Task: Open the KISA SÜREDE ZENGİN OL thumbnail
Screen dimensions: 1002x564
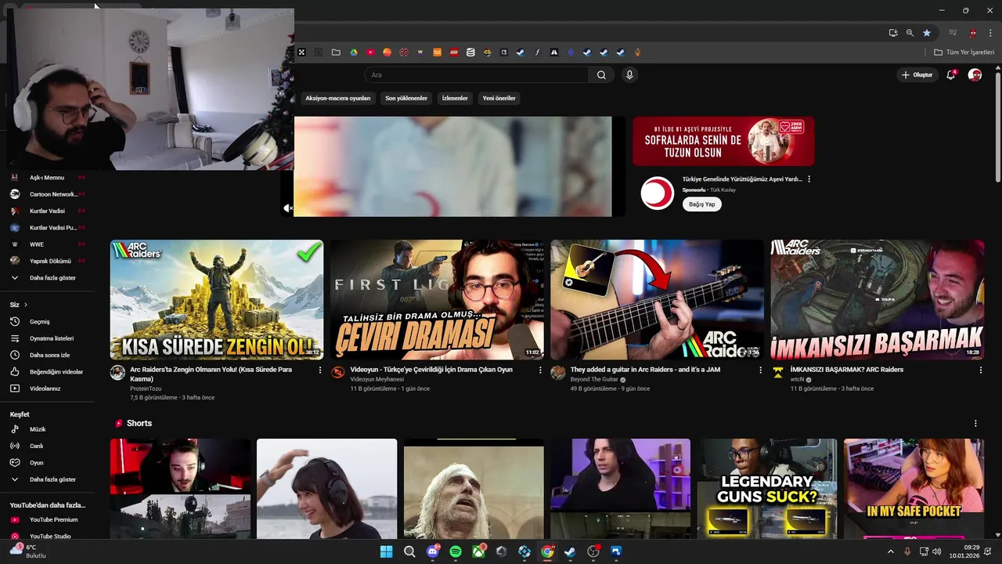Action: [x=217, y=300]
